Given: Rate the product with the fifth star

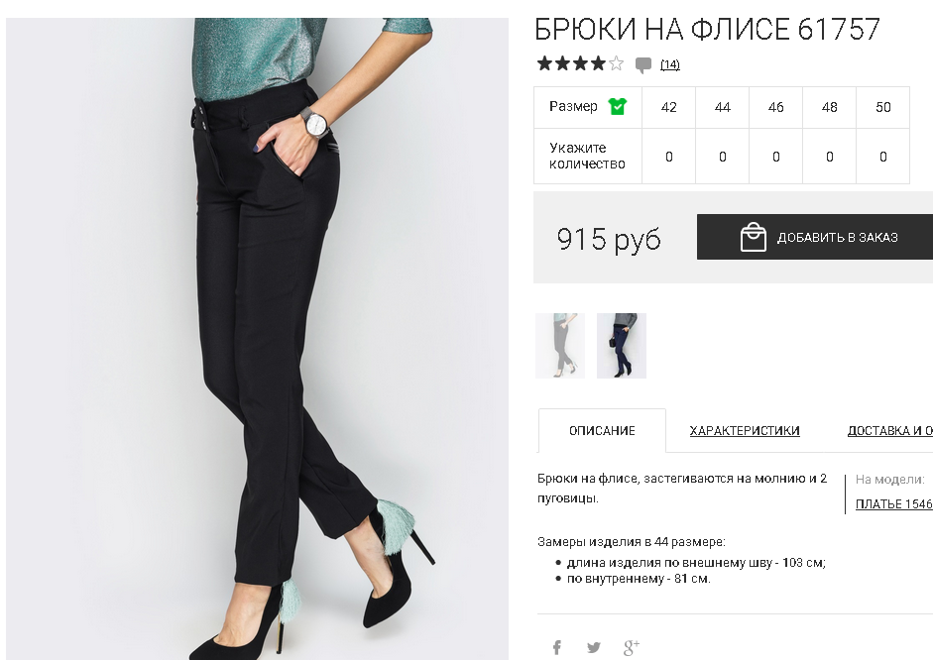Looking at the screenshot, I should click(x=617, y=63).
